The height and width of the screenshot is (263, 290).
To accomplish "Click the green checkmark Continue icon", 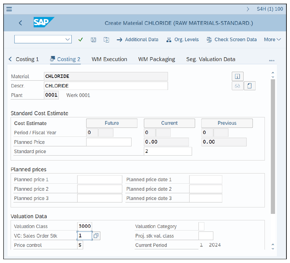I will (x=80, y=39).
